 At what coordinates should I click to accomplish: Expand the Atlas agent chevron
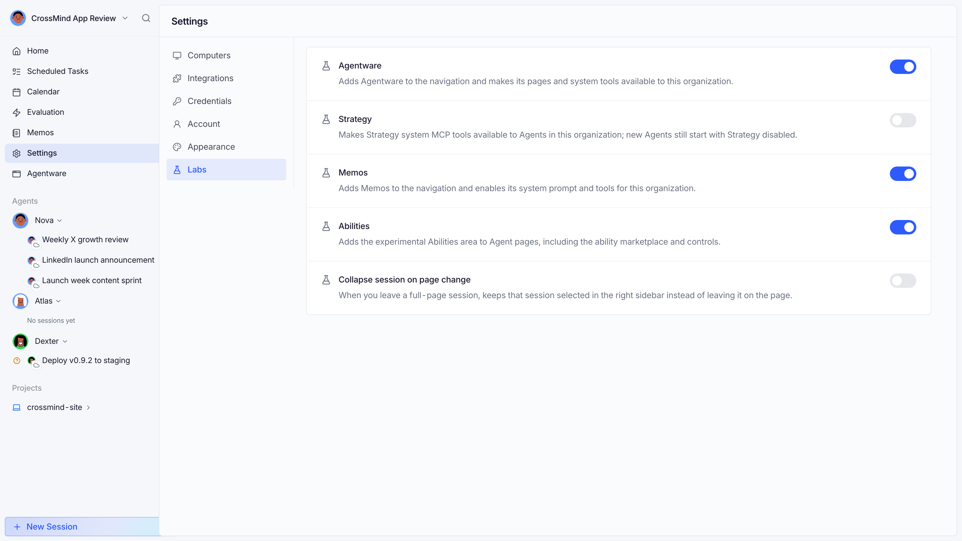pos(59,301)
